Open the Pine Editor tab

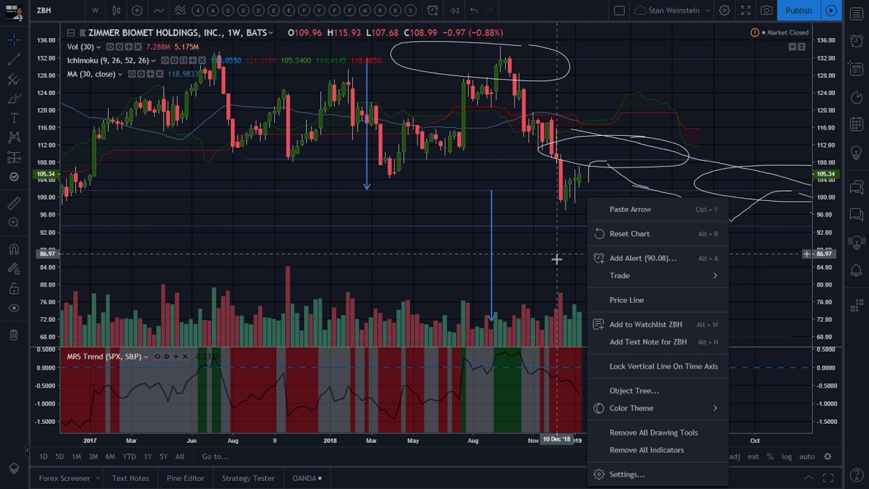click(185, 478)
